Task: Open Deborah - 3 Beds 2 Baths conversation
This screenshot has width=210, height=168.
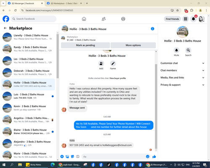Action: (x=29, y=73)
